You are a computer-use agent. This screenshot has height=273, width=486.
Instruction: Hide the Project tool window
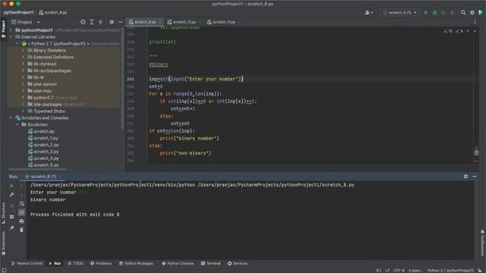click(x=120, y=22)
